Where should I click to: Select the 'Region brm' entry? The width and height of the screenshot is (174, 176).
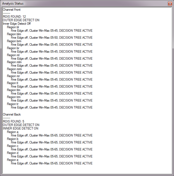pyautogui.click(x=14, y=41)
